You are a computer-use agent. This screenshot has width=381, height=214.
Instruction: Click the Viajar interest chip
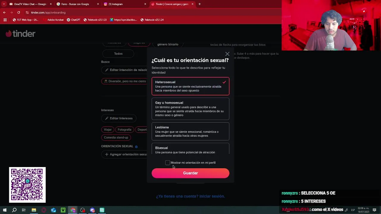click(x=108, y=130)
